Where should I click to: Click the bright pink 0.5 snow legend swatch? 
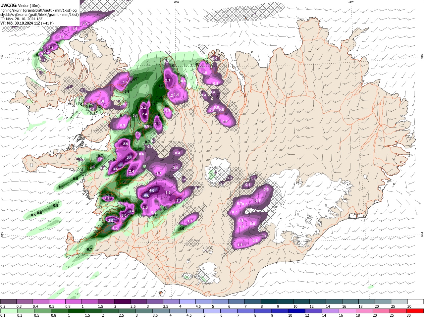57,302
